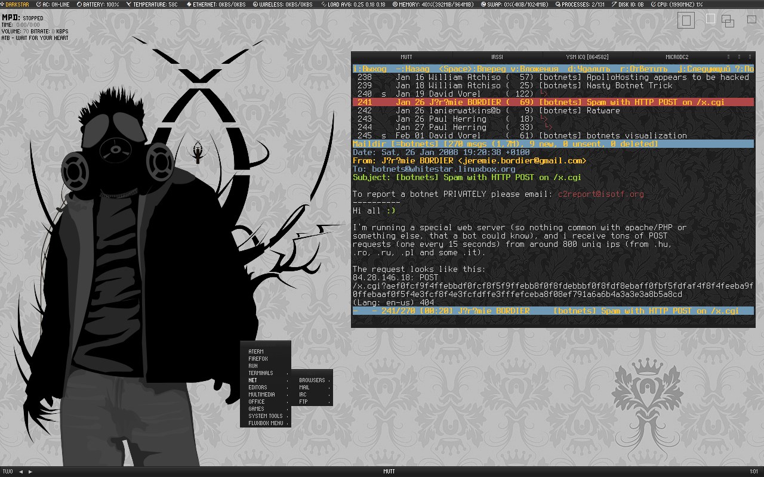
Task: Click the ATB - Wait For Your Heart track
Action: (x=35, y=38)
